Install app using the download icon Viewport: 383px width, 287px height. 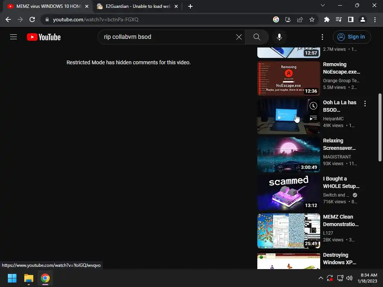coord(288,19)
